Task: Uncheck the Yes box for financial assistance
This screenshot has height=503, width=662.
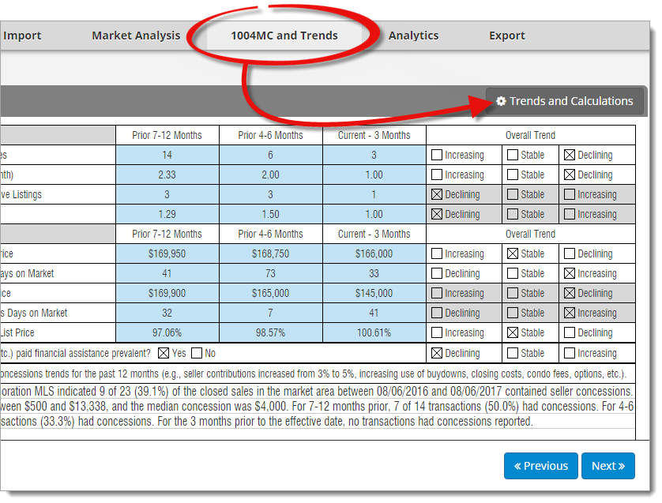Action: click(x=164, y=353)
